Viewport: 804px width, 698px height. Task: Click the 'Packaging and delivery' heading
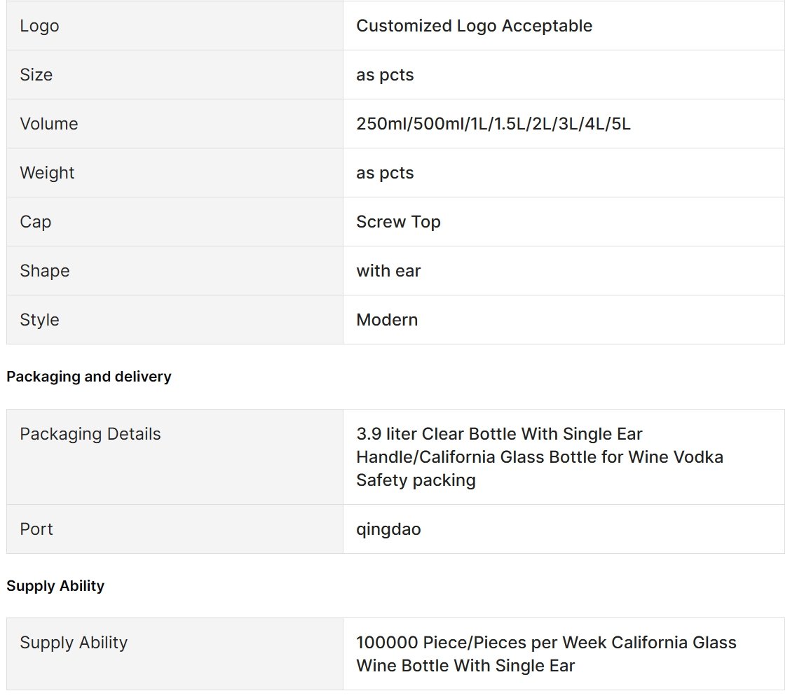(x=89, y=377)
